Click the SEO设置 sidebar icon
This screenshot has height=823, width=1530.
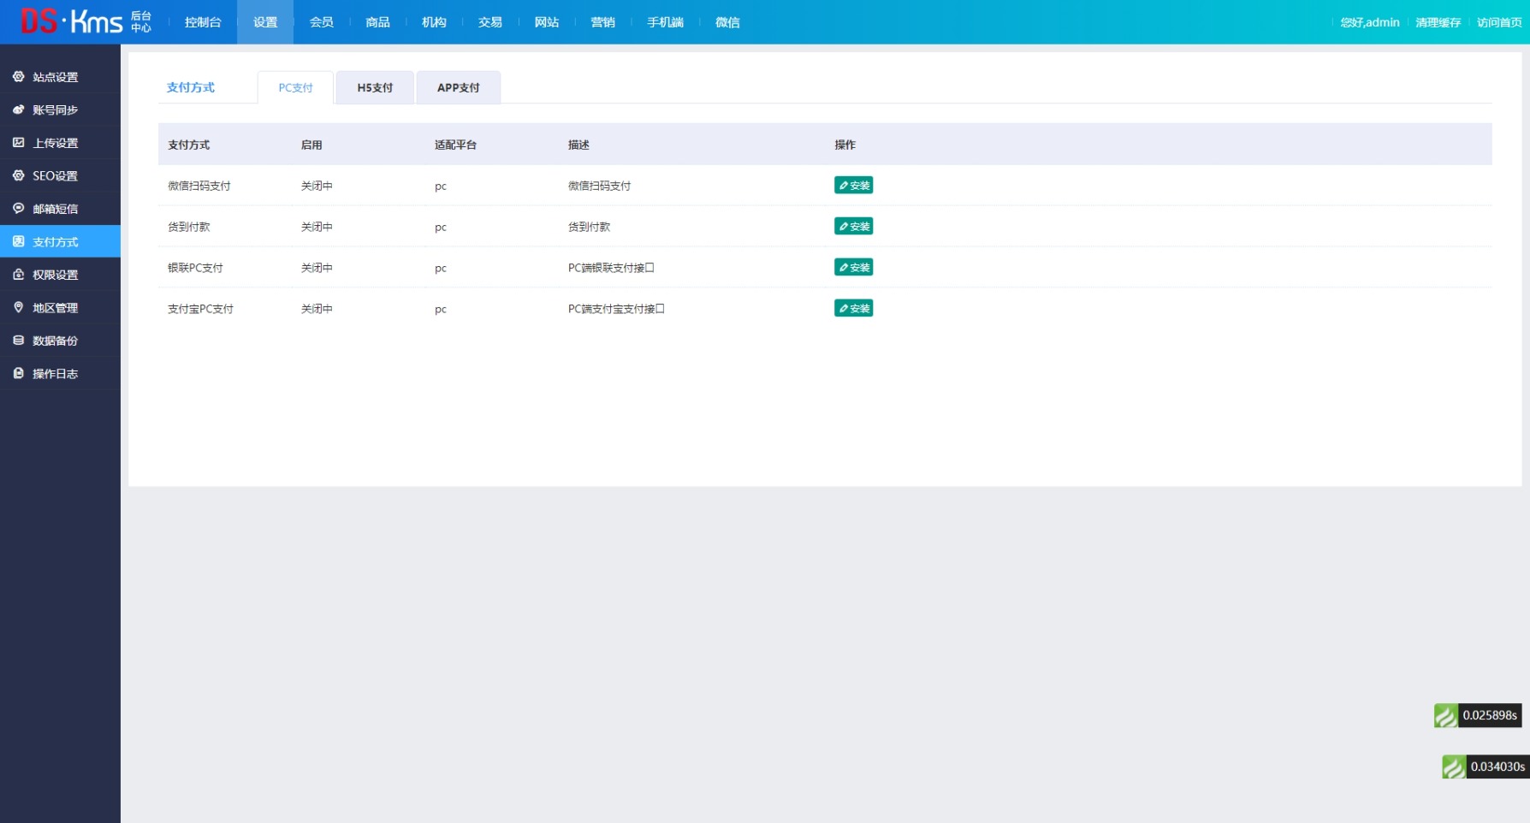pos(18,175)
